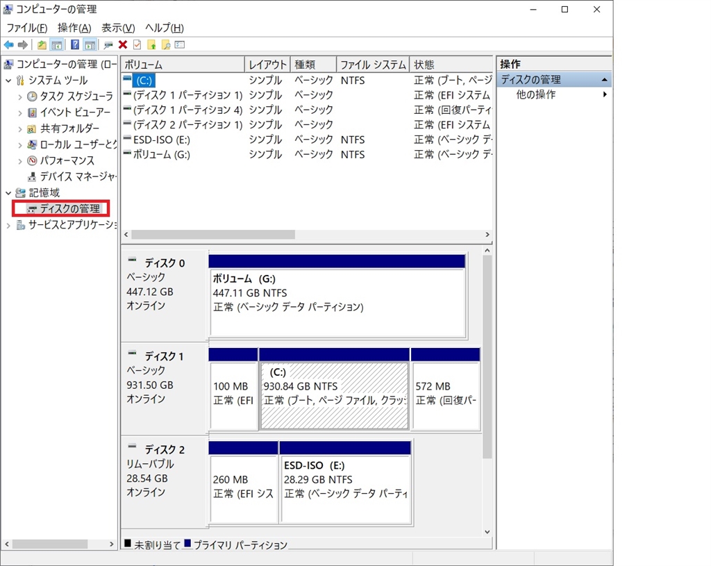Select ESD-ISO (E:) volume row in list

(x=307, y=140)
